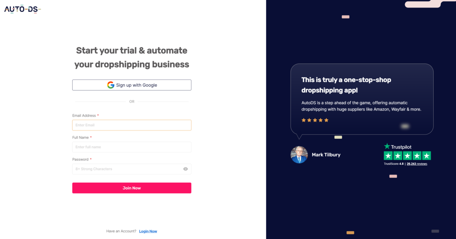Screen dimensions: 456x239
Task: Click the red asterisk beside Email Address
Action: [97, 115]
